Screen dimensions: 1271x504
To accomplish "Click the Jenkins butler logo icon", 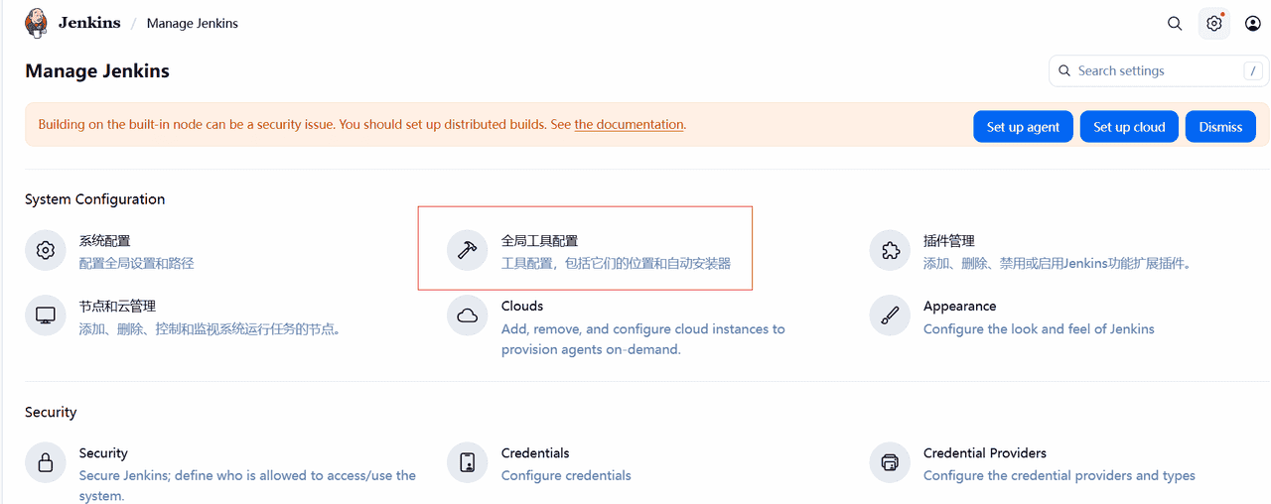I will 36,23.
